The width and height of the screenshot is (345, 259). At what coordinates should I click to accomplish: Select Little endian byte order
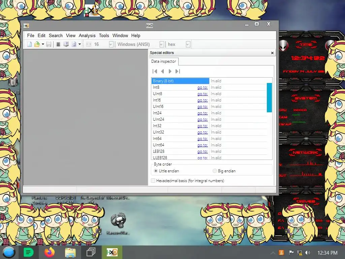coord(156,171)
